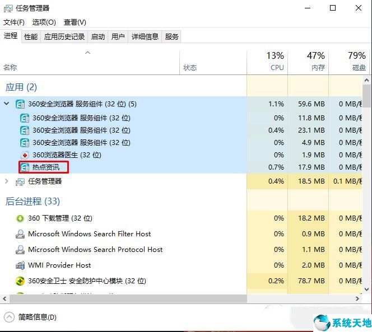Image resolution: width=372 pixels, height=332 pixels.
Task: Switch to the 用户 tab
Action: pos(118,37)
